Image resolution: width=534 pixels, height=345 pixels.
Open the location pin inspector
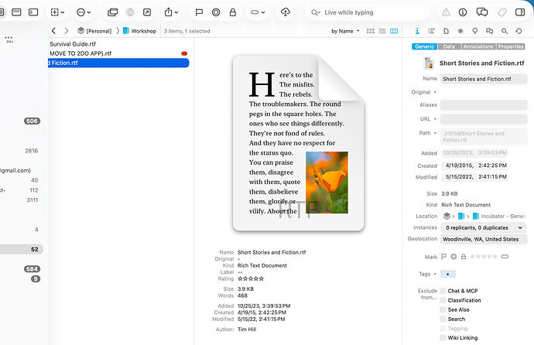pos(474,31)
